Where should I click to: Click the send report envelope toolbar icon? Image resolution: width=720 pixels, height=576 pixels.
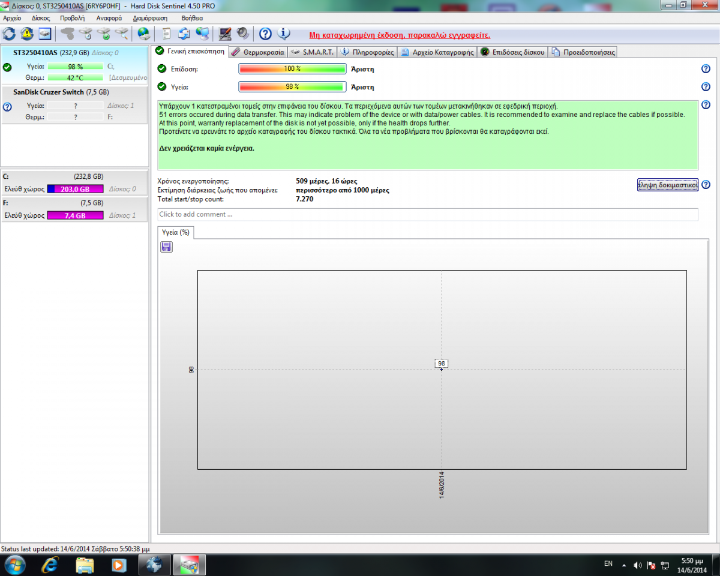[184, 34]
